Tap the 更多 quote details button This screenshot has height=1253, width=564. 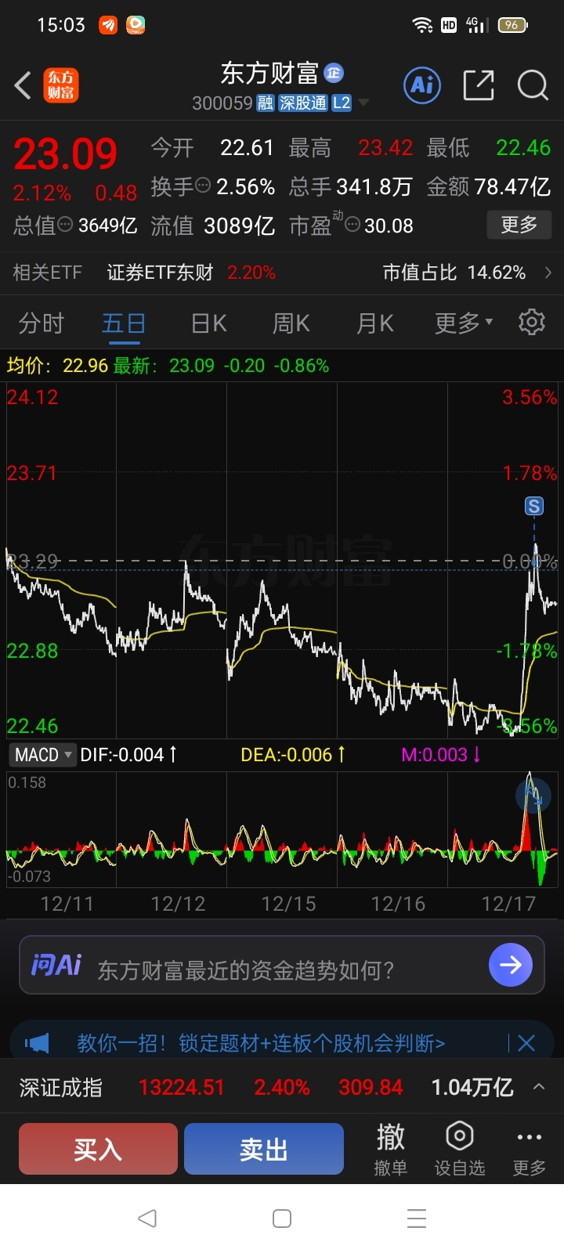pyautogui.click(x=519, y=226)
